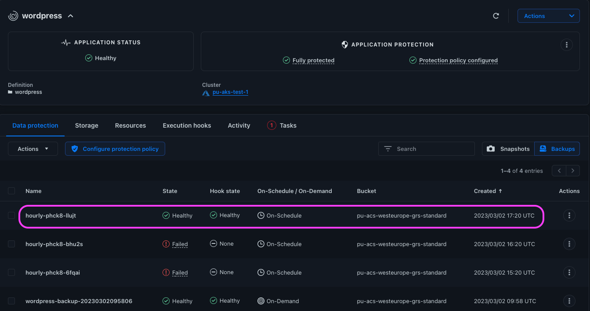Image resolution: width=590 pixels, height=311 pixels.
Task: Expand the Actions dropdown in Data protection
Action: (33, 149)
